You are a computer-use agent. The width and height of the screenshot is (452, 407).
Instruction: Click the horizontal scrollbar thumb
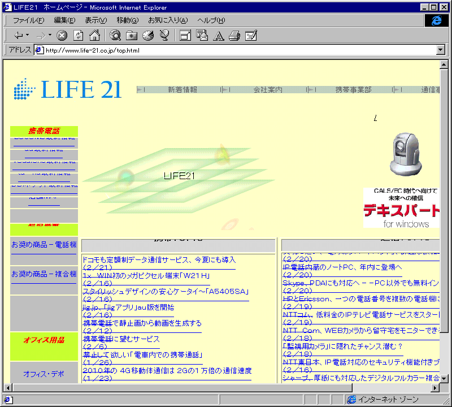point(182,388)
